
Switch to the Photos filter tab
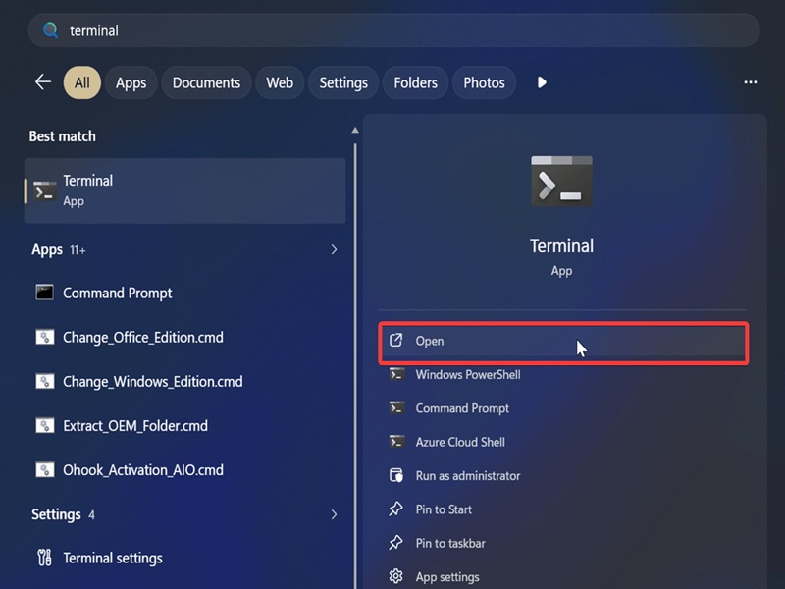pos(484,82)
